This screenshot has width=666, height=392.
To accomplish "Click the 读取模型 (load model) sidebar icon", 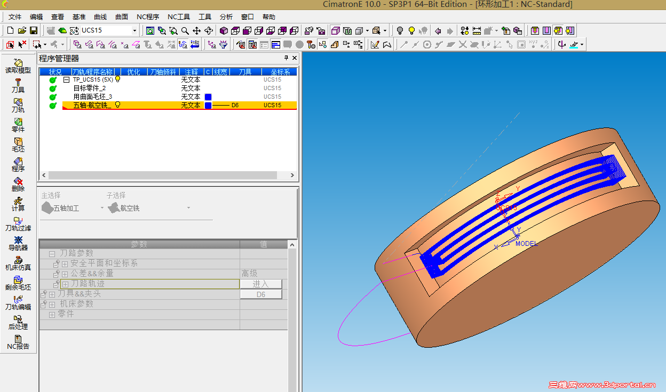I will 18,66.
